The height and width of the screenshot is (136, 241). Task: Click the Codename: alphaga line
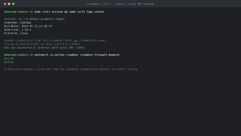tap(18, 23)
